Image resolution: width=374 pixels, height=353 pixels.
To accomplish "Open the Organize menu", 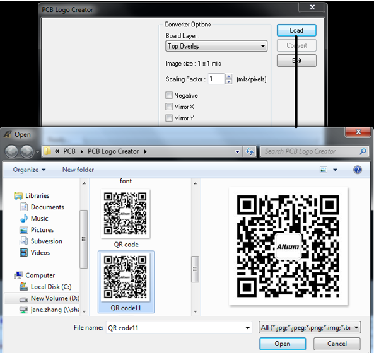I will pyautogui.click(x=29, y=170).
